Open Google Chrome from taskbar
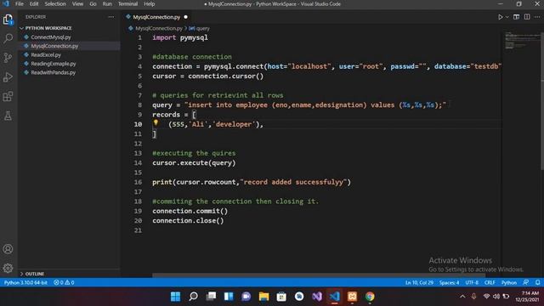Screen dimensions: 544x306 370,297
